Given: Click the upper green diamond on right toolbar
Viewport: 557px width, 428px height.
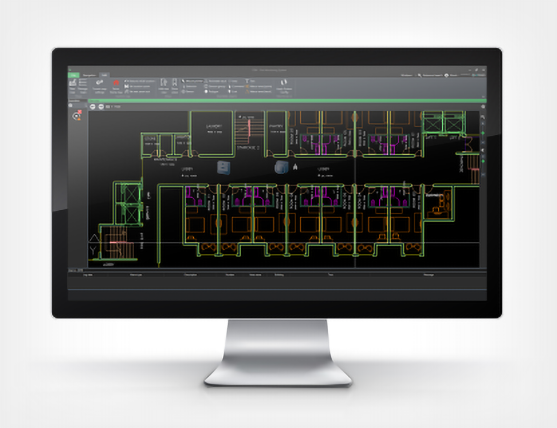Looking at the screenshot, I should [483, 133].
